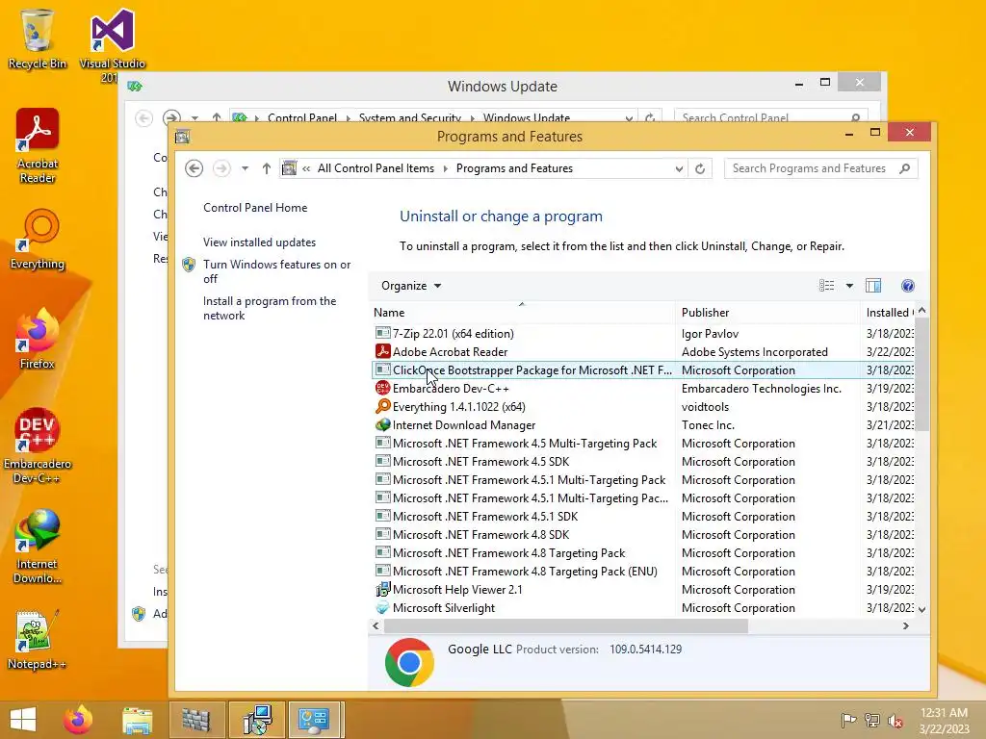Screen dimensions: 986x739
Task: Open the Organize dropdown menu
Action: click(x=410, y=286)
